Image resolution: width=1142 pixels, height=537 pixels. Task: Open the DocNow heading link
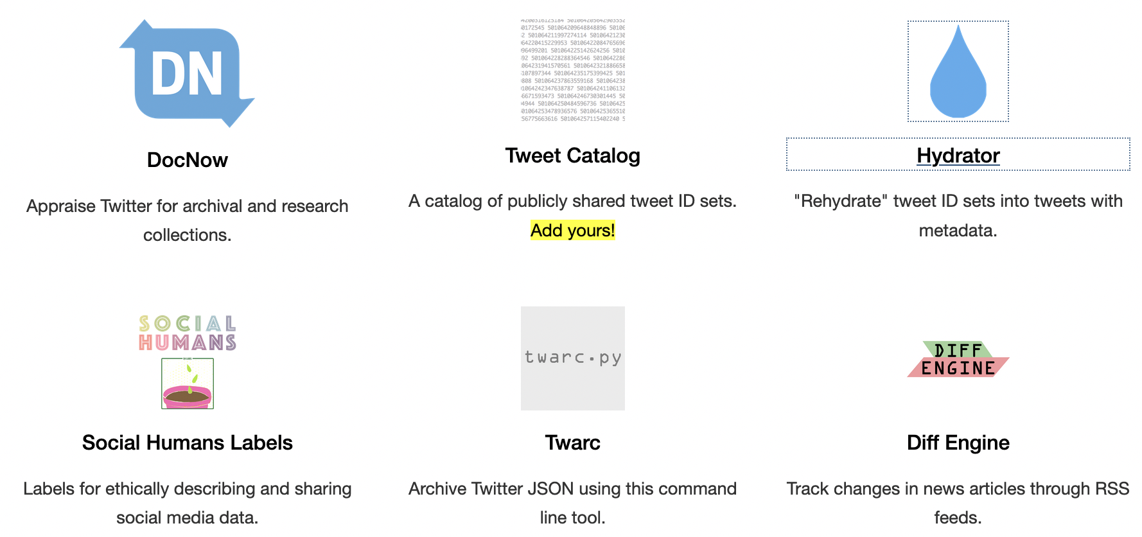pyautogui.click(x=187, y=160)
